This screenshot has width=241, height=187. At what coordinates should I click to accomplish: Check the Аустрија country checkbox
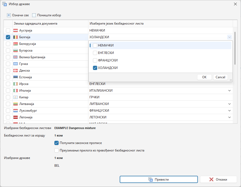[8, 30]
